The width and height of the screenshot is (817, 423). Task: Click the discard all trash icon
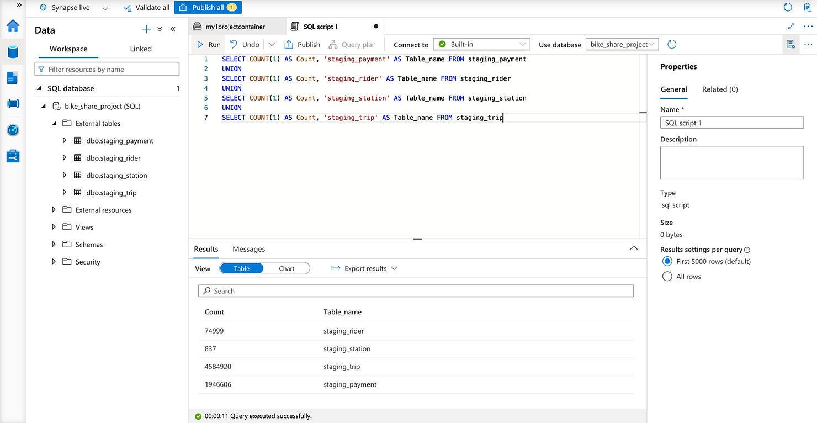[807, 7]
